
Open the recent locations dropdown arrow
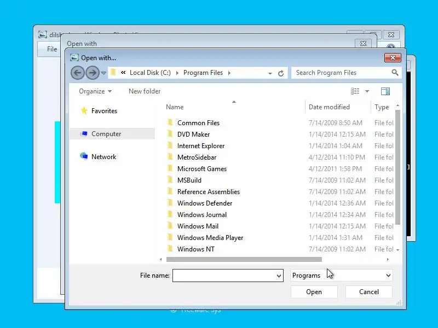[103, 73]
